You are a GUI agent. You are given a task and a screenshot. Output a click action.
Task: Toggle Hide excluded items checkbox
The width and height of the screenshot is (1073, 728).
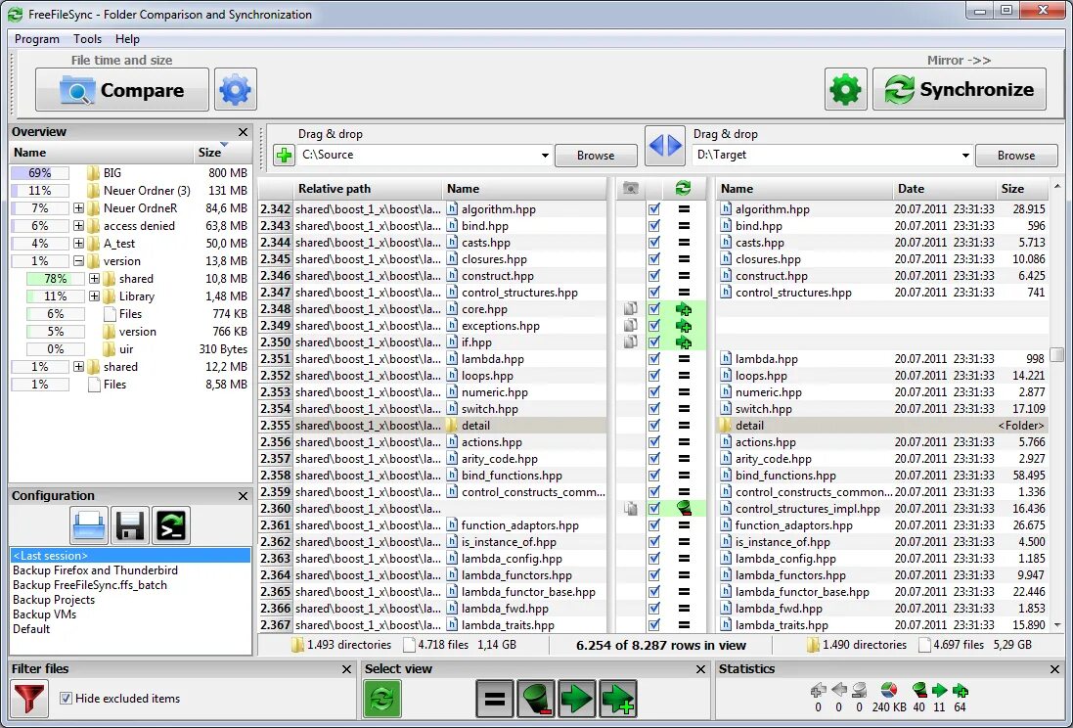tap(66, 699)
